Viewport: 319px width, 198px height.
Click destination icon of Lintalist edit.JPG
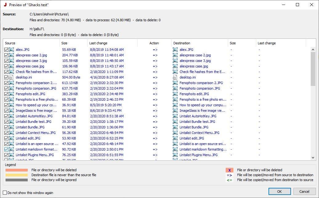click(175, 138)
